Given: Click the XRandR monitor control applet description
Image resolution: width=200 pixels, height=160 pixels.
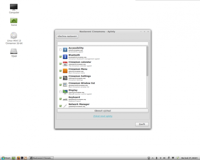Looking at the screenshot, I should 80,94.
